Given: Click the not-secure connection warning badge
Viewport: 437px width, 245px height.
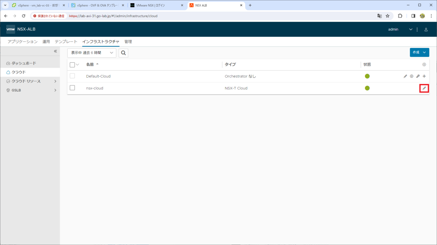Looking at the screenshot, I should [48, 16].
